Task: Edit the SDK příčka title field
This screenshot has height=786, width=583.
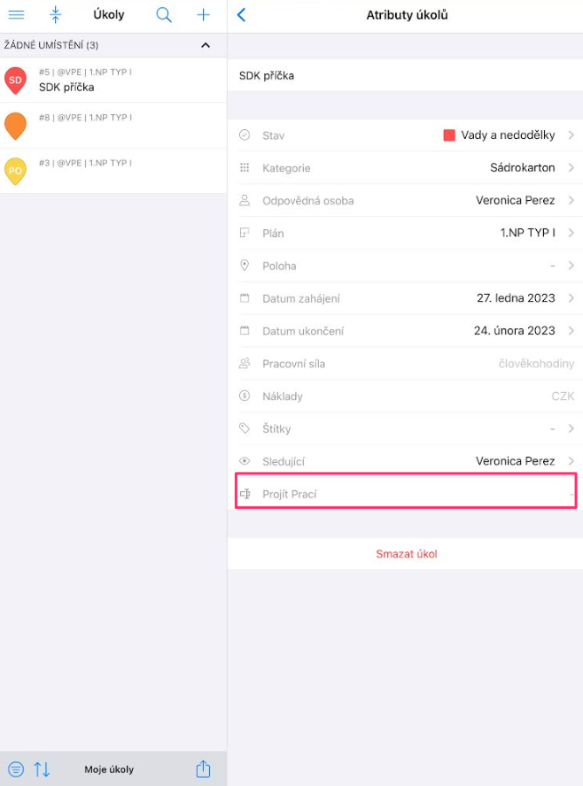Action: pyautogui.click(x=405, y=76)
